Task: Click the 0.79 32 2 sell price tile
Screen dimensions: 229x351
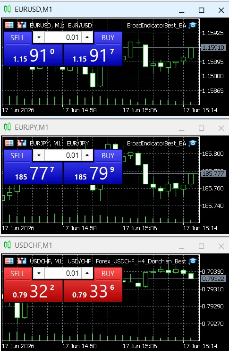Action: pos(33,291)
